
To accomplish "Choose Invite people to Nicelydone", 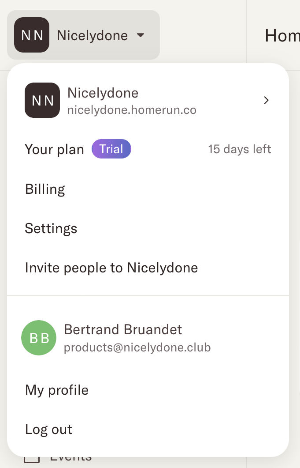I will tap(111, 268).
